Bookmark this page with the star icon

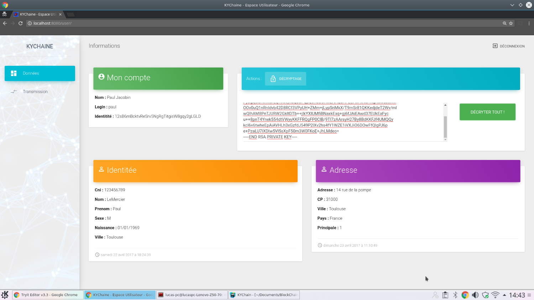click(x=511, y=23)
